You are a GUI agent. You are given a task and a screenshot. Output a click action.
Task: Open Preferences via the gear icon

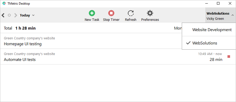[x=150, y=13]
